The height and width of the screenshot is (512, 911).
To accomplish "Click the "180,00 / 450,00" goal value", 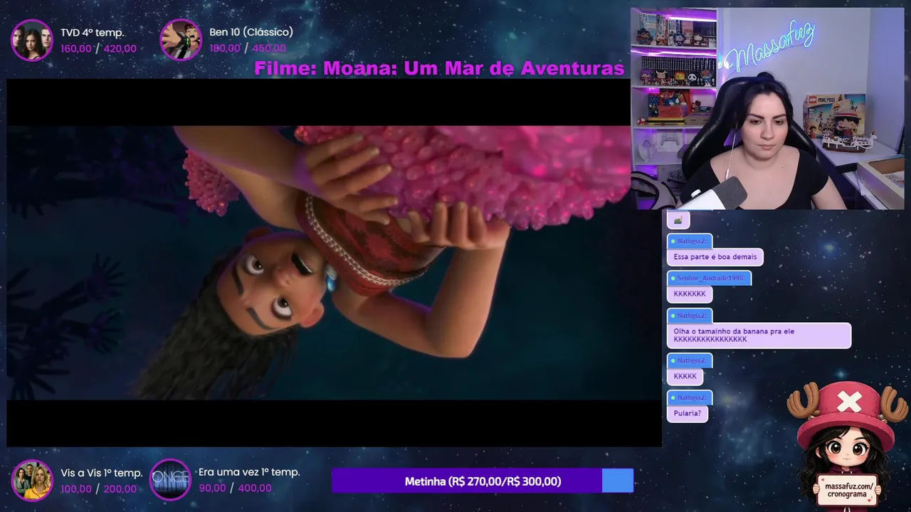I will coord(248,48).
